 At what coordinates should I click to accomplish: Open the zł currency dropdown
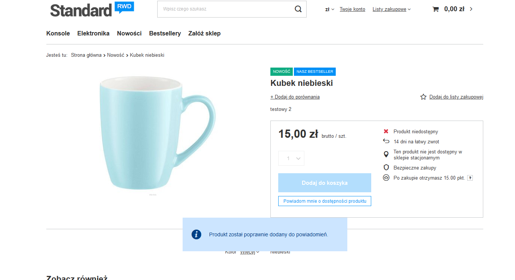click(x=330, y=9)
